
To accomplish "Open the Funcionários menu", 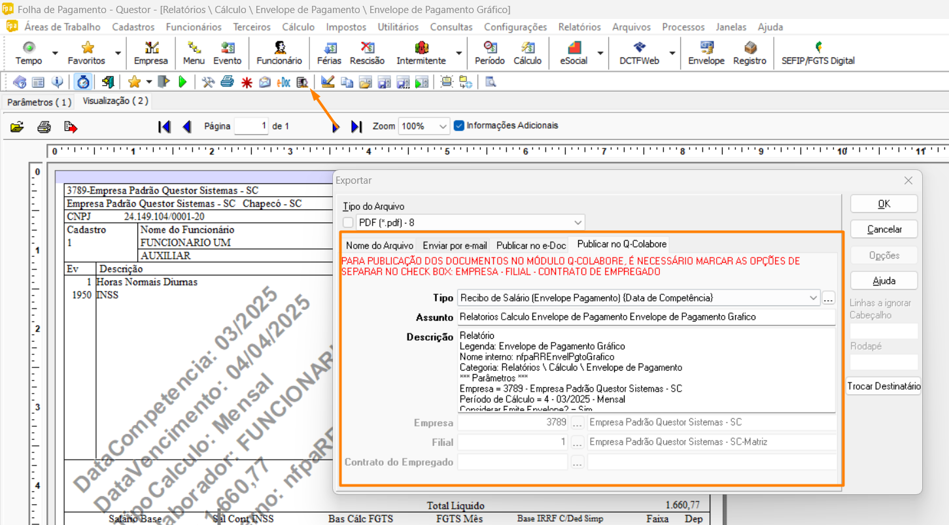I will click(194, 27).
